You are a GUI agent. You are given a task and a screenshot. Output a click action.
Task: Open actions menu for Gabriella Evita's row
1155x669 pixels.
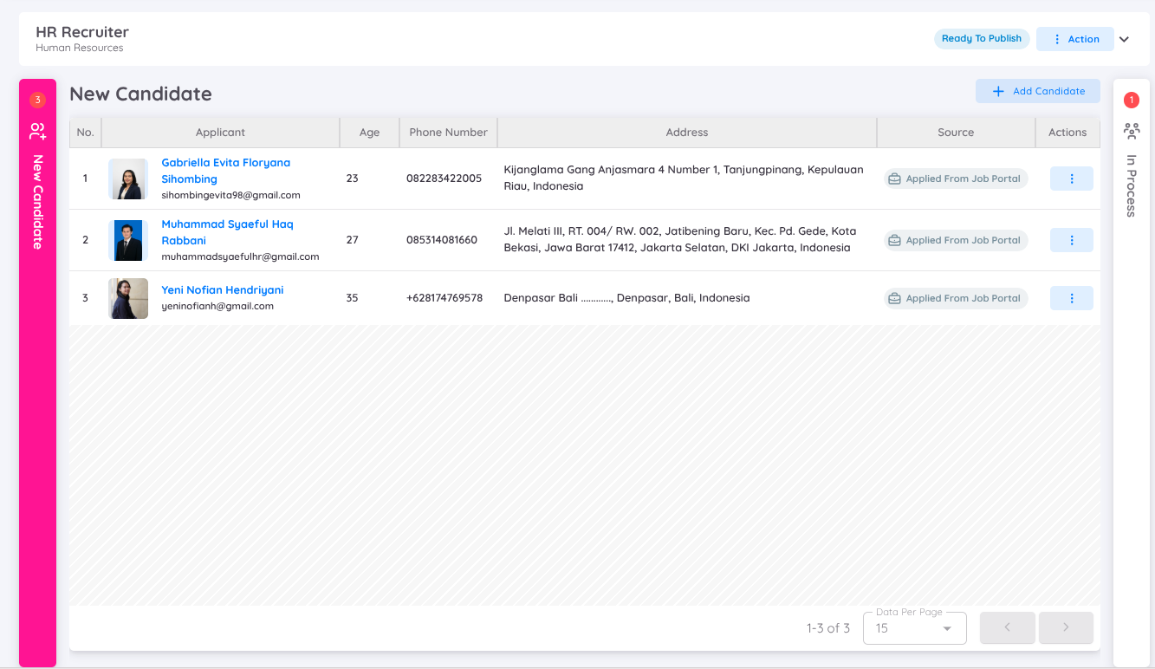click(x=1071, y=179)
